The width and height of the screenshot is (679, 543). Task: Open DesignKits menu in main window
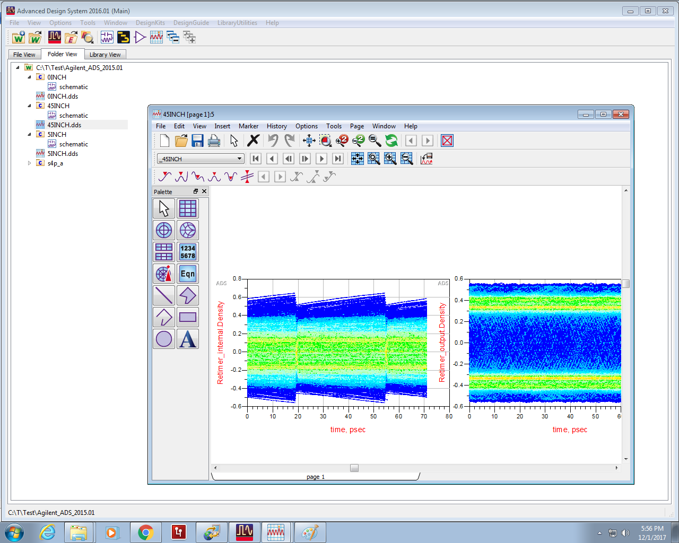[150, 23]
